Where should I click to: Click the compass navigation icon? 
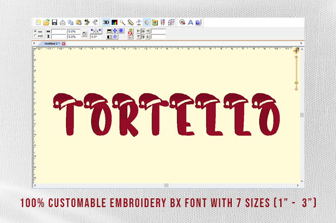[x=296, y=51]
